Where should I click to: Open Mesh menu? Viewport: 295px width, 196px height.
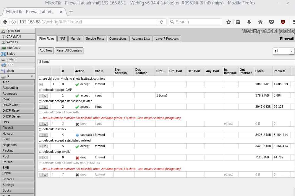tap(17, 71)
